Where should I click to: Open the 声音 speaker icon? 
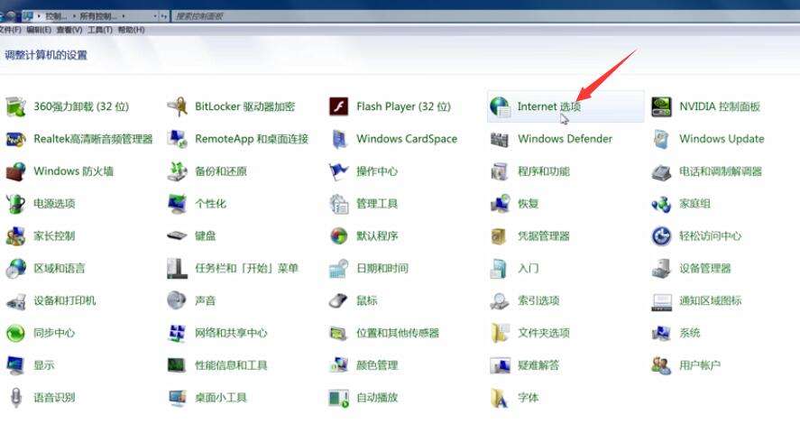click(177, 300)
